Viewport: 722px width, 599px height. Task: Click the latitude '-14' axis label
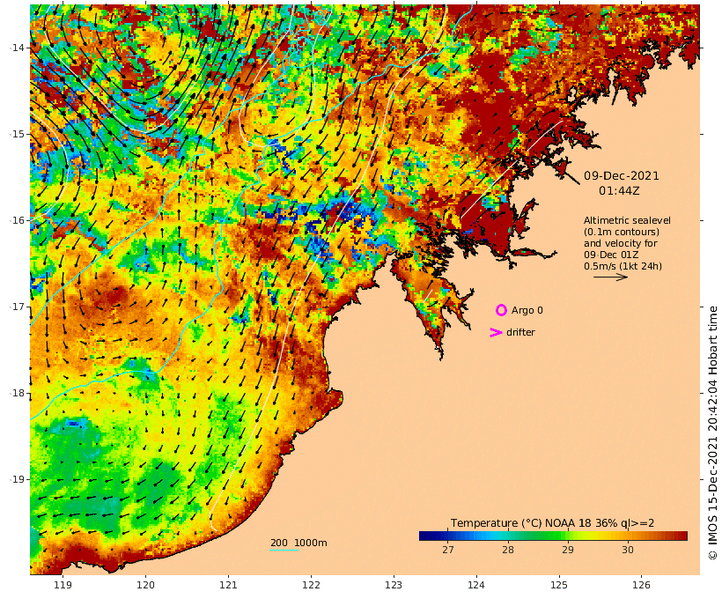click(17, 48)
